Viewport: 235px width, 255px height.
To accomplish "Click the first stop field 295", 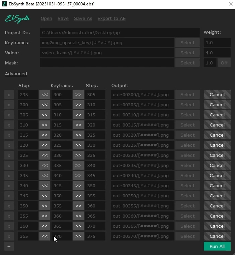I will click(28, 95).
